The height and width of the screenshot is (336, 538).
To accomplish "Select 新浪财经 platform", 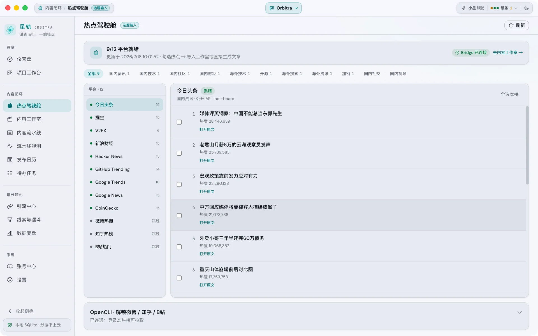I will 125,143.
